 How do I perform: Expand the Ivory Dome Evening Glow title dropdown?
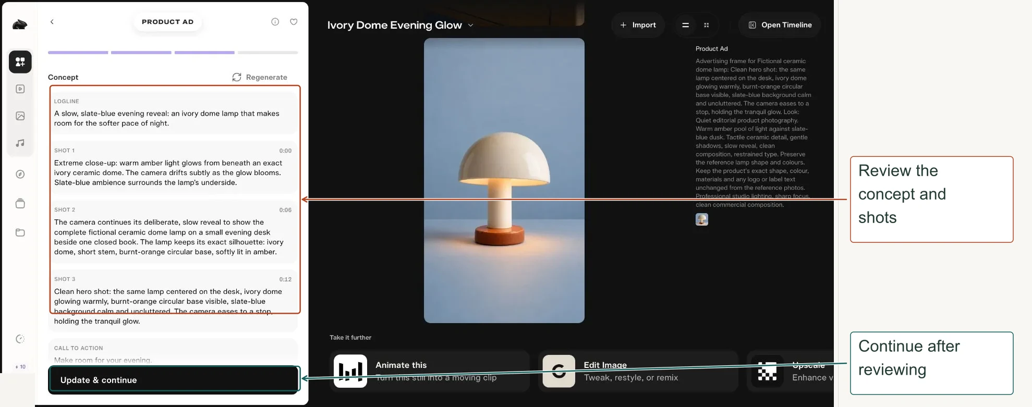[x=470, y=25]
